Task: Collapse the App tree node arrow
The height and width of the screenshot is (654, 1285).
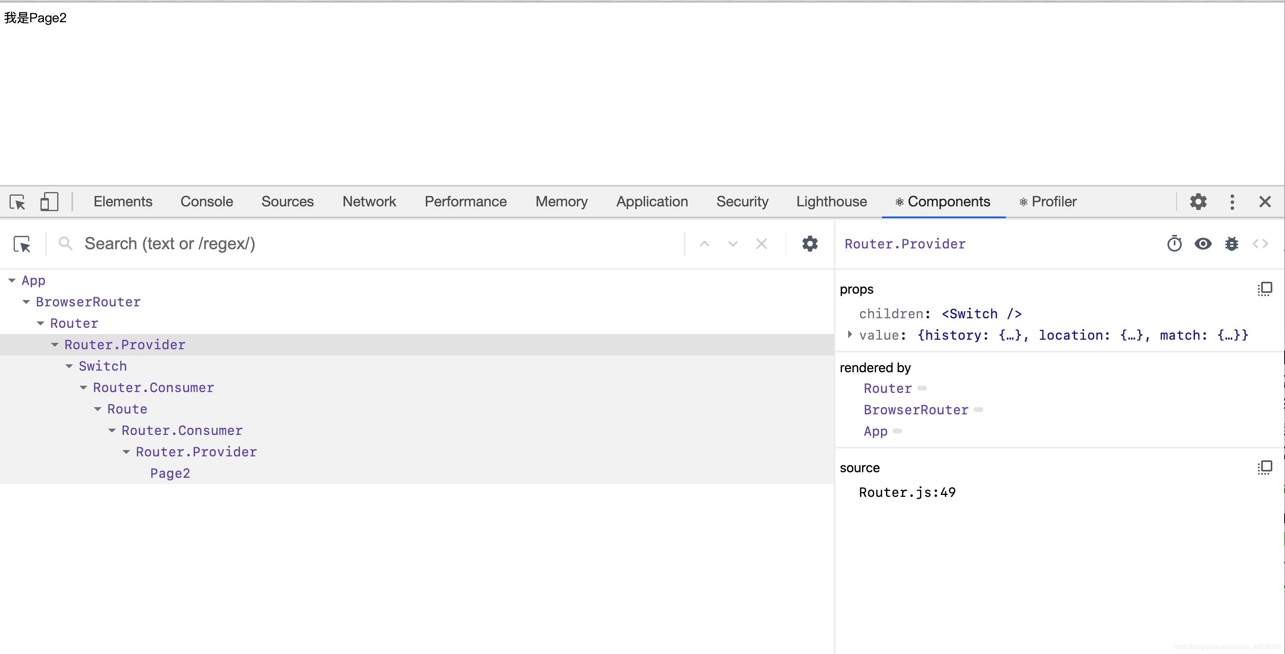Action: (x=12, y=281)
